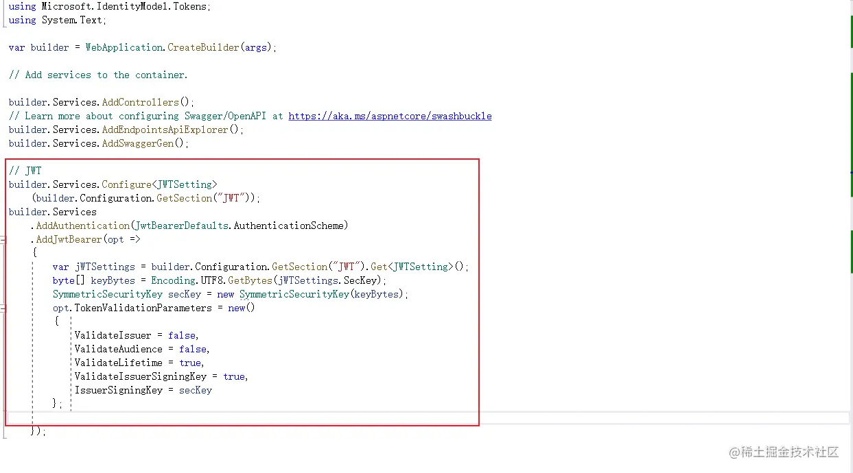Click the IssuerSigningKey = secKey line
The image size is (853, 473).
pos(143,390)
